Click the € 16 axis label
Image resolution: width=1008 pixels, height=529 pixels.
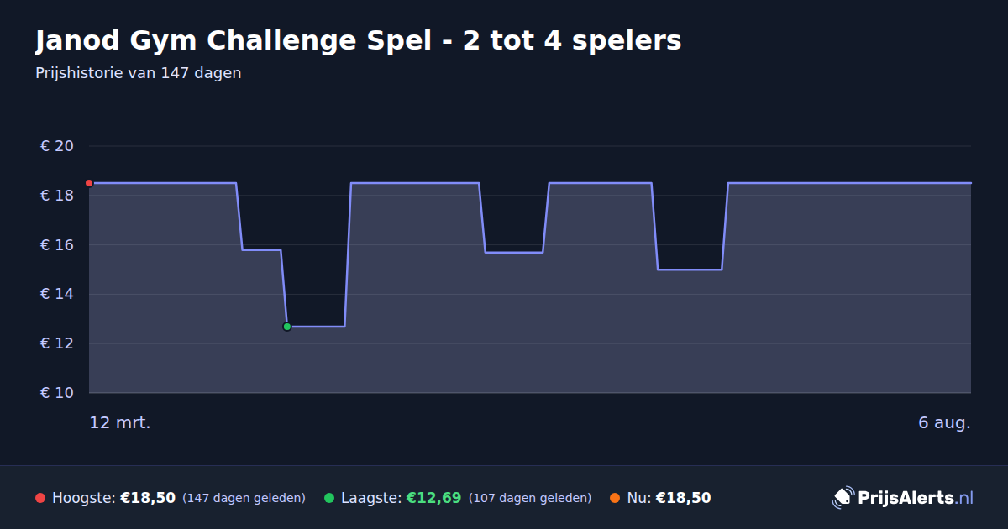[57, 245]
